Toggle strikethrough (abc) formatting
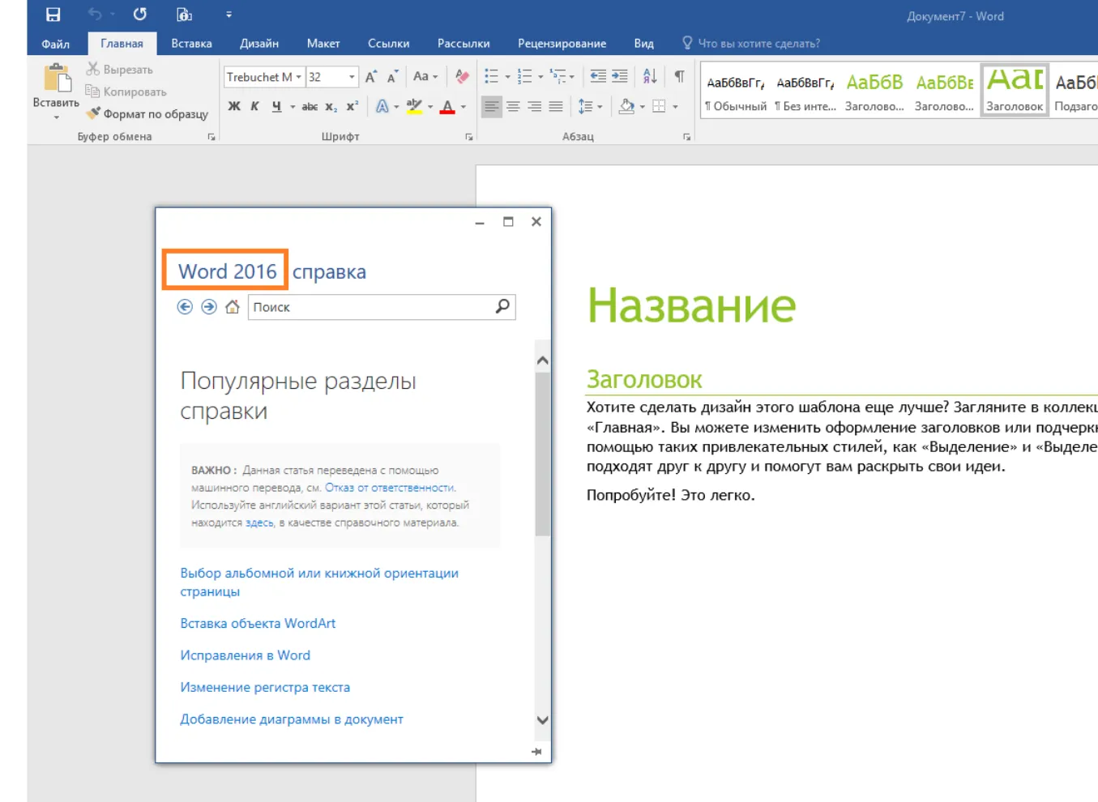 [x=310, y=106]
